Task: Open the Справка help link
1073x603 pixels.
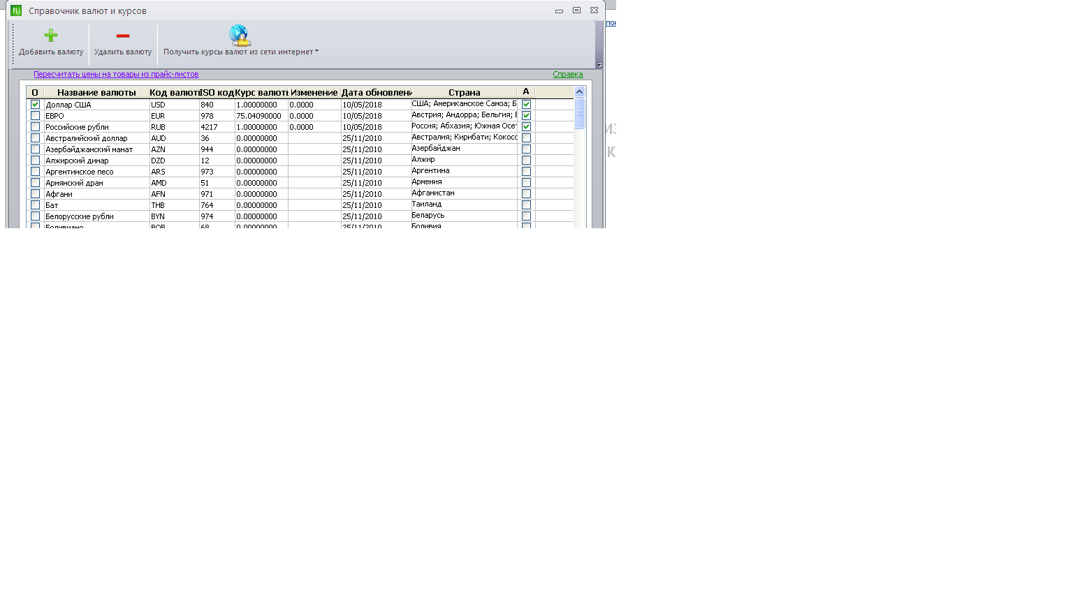Action: coord(568,74)
